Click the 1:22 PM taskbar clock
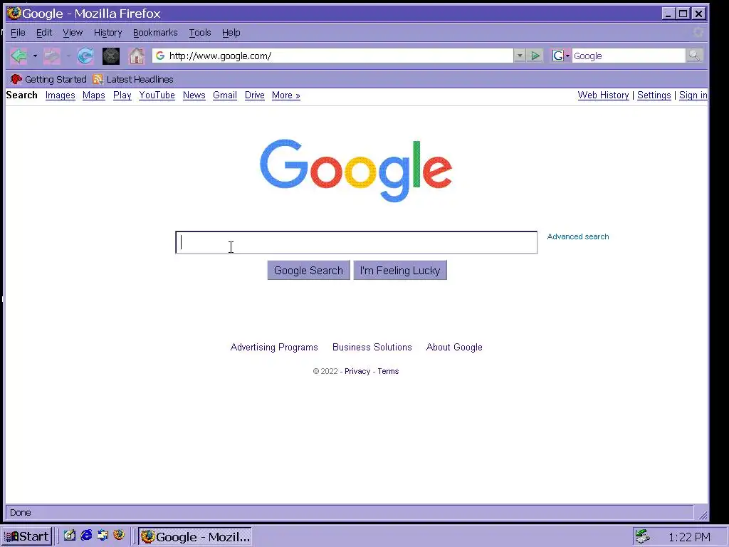The width and height of the screenshot is (729, 547). [689, 537]
